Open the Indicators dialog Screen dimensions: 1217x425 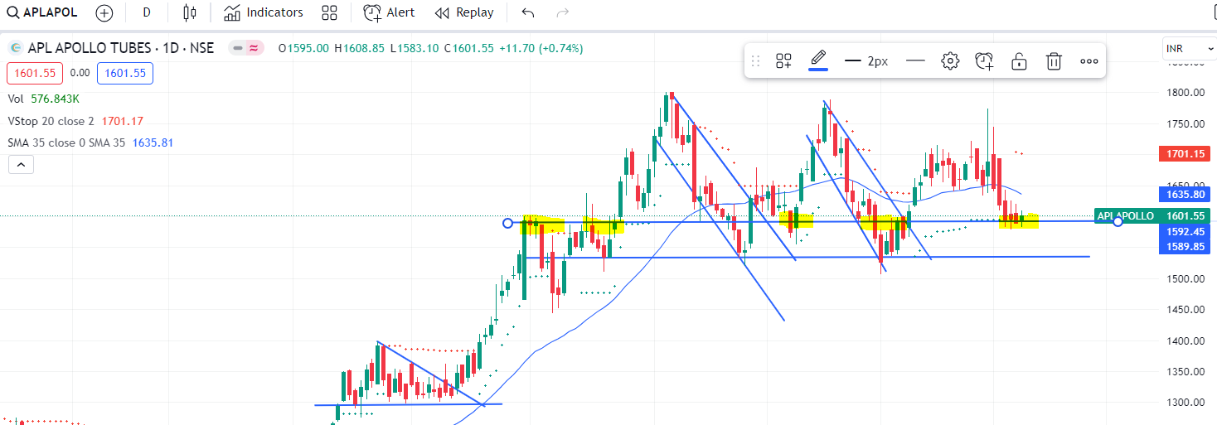click(264, 12)
